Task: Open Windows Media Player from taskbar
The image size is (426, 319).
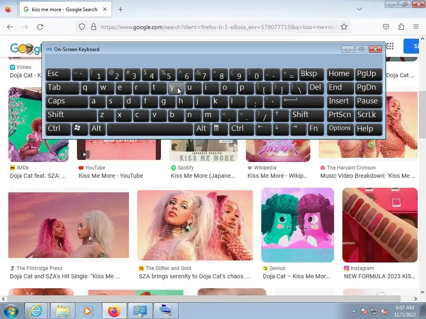Action: click(x=87, y=311)
